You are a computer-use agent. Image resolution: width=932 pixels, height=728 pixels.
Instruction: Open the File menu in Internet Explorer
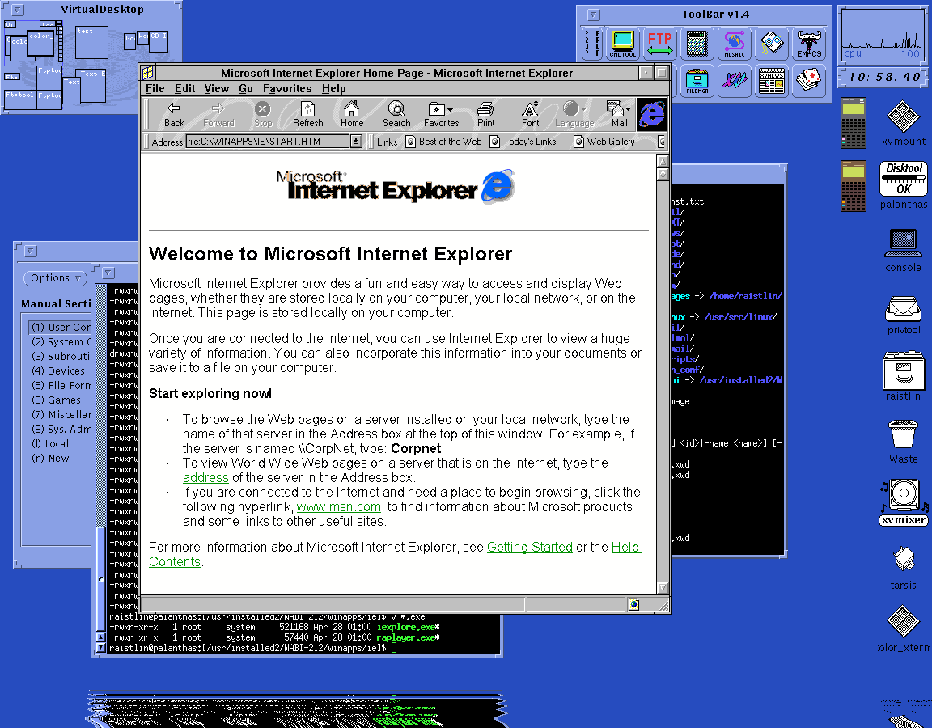pos(155,88)
